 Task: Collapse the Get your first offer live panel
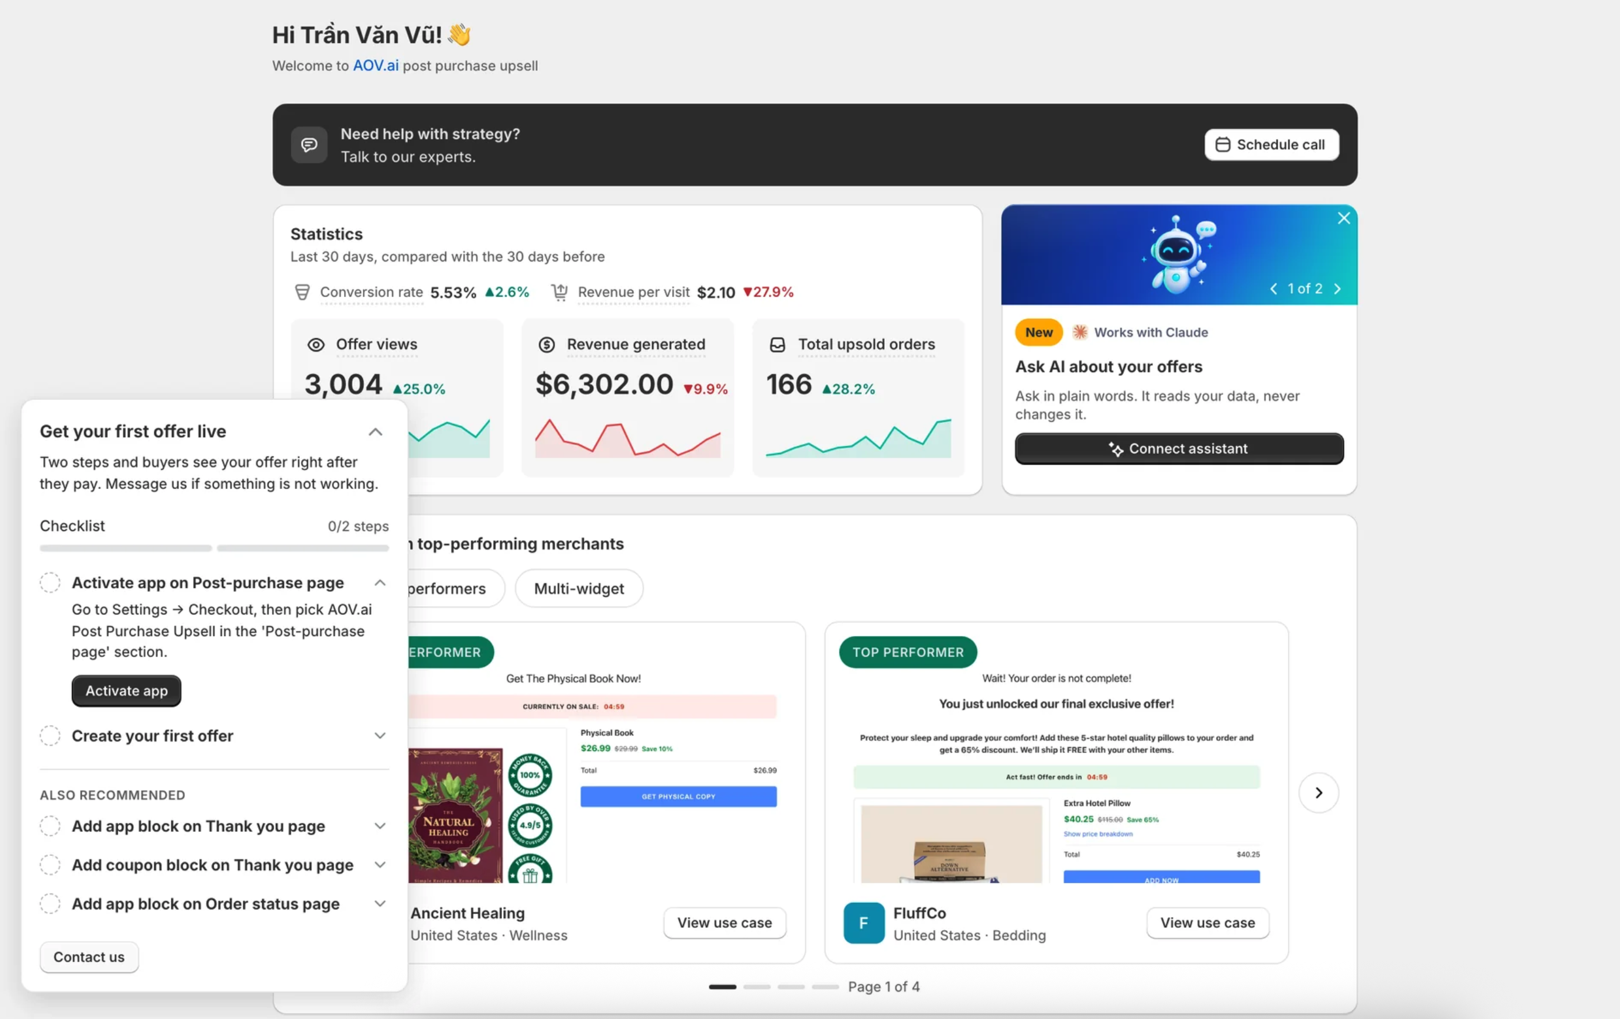pyautogui.click(x=375, y=432)
